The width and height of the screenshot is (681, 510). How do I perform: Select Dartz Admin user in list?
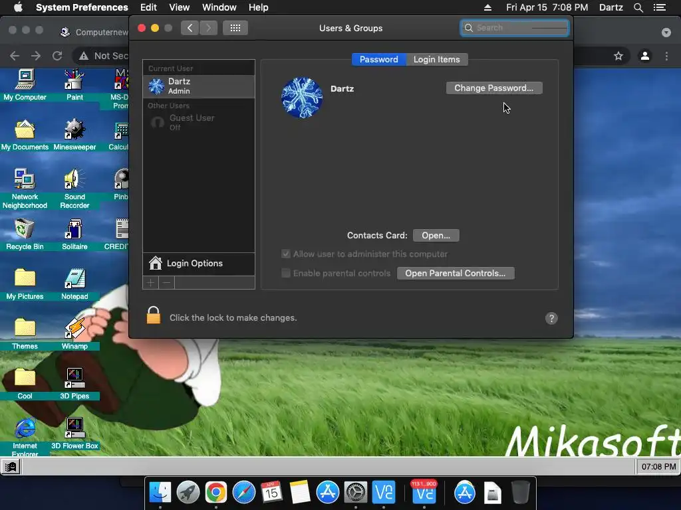tap(198, 86)
